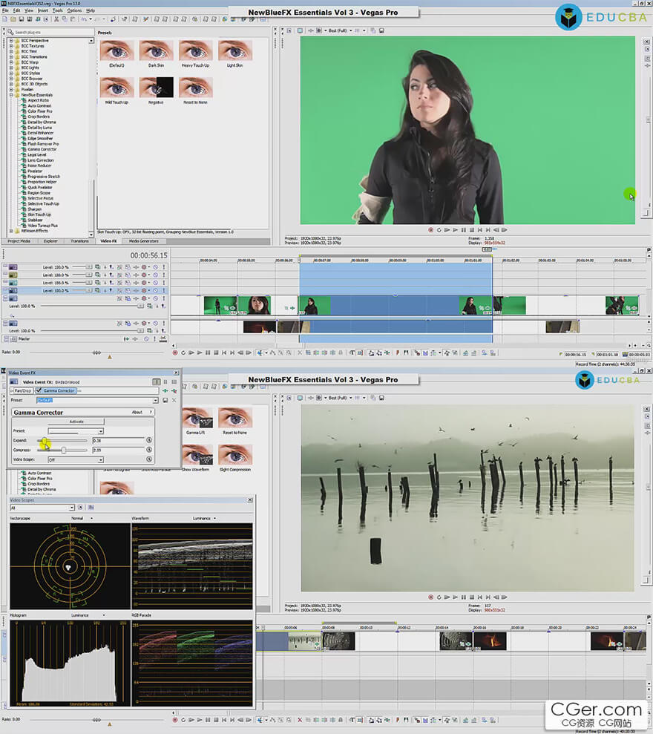Click Remove Selected Plug-In icon in Video Event FX
This screenshot has height=734, width=653.
tap(174, 390)
